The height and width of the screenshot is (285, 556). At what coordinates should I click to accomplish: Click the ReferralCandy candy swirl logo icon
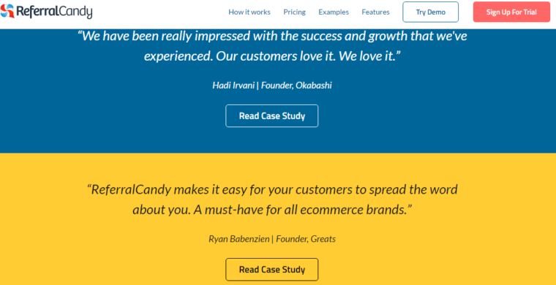[x=7, y=11]
